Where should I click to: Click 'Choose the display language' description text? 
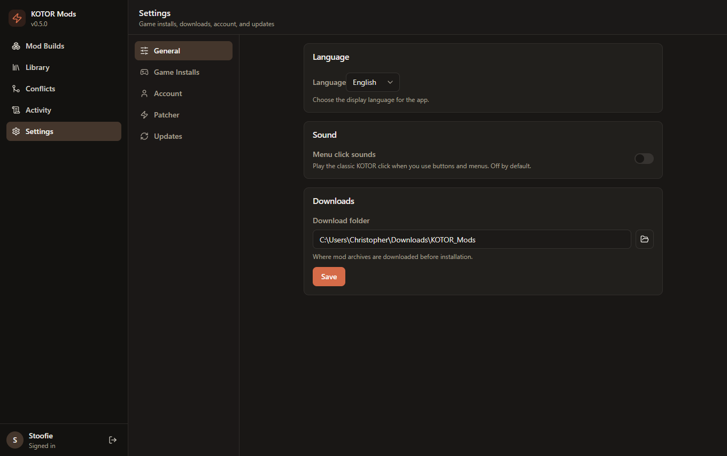point(370,100)
